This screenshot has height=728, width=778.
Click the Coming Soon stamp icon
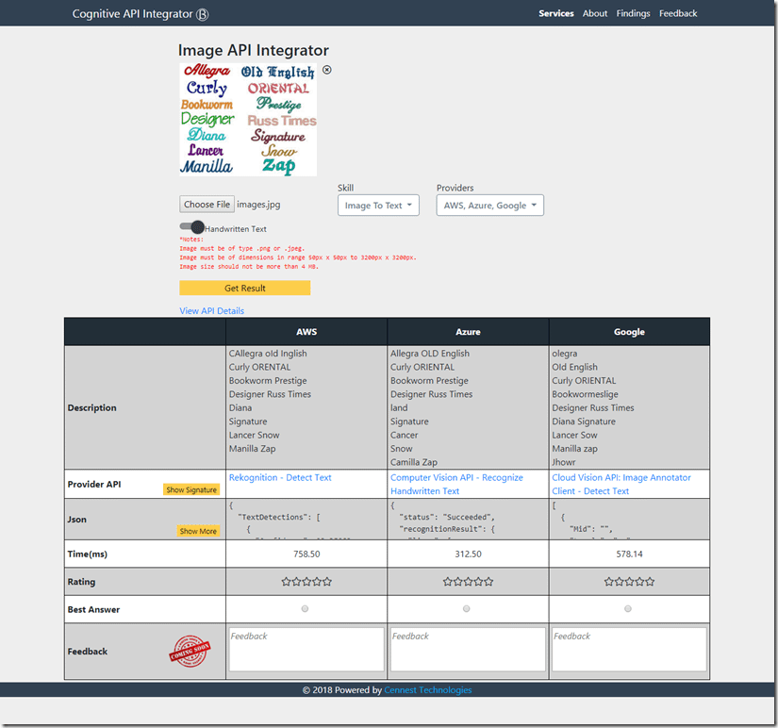coord(189,651)
